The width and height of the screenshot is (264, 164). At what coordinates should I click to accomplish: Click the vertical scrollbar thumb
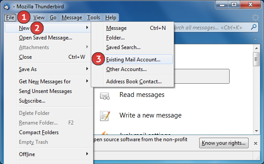click(256, 59)
